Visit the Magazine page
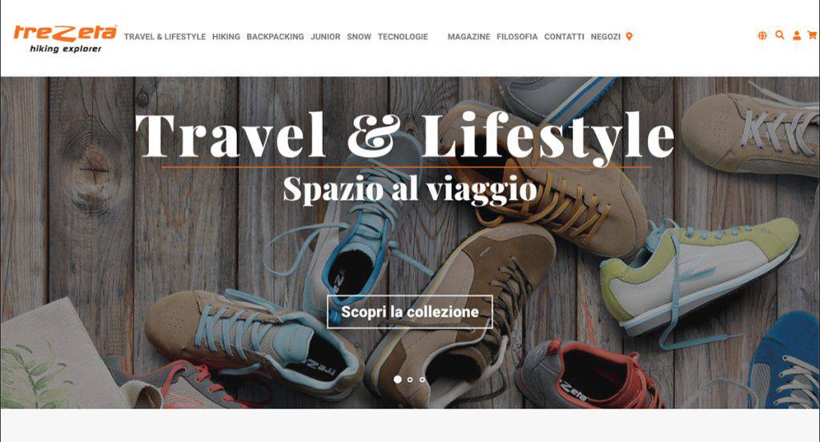 coord(468,37)
